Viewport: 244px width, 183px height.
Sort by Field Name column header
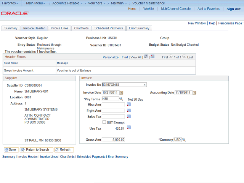pos(11,63)
